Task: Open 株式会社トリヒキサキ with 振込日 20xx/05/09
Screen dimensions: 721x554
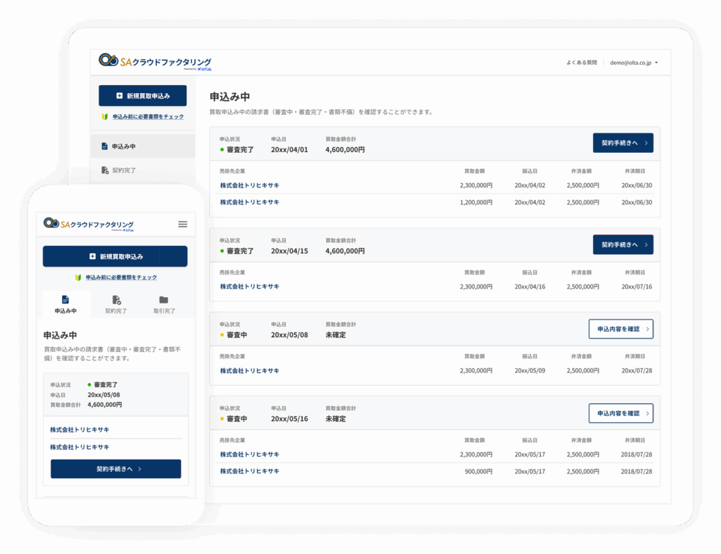Action: 250,370
